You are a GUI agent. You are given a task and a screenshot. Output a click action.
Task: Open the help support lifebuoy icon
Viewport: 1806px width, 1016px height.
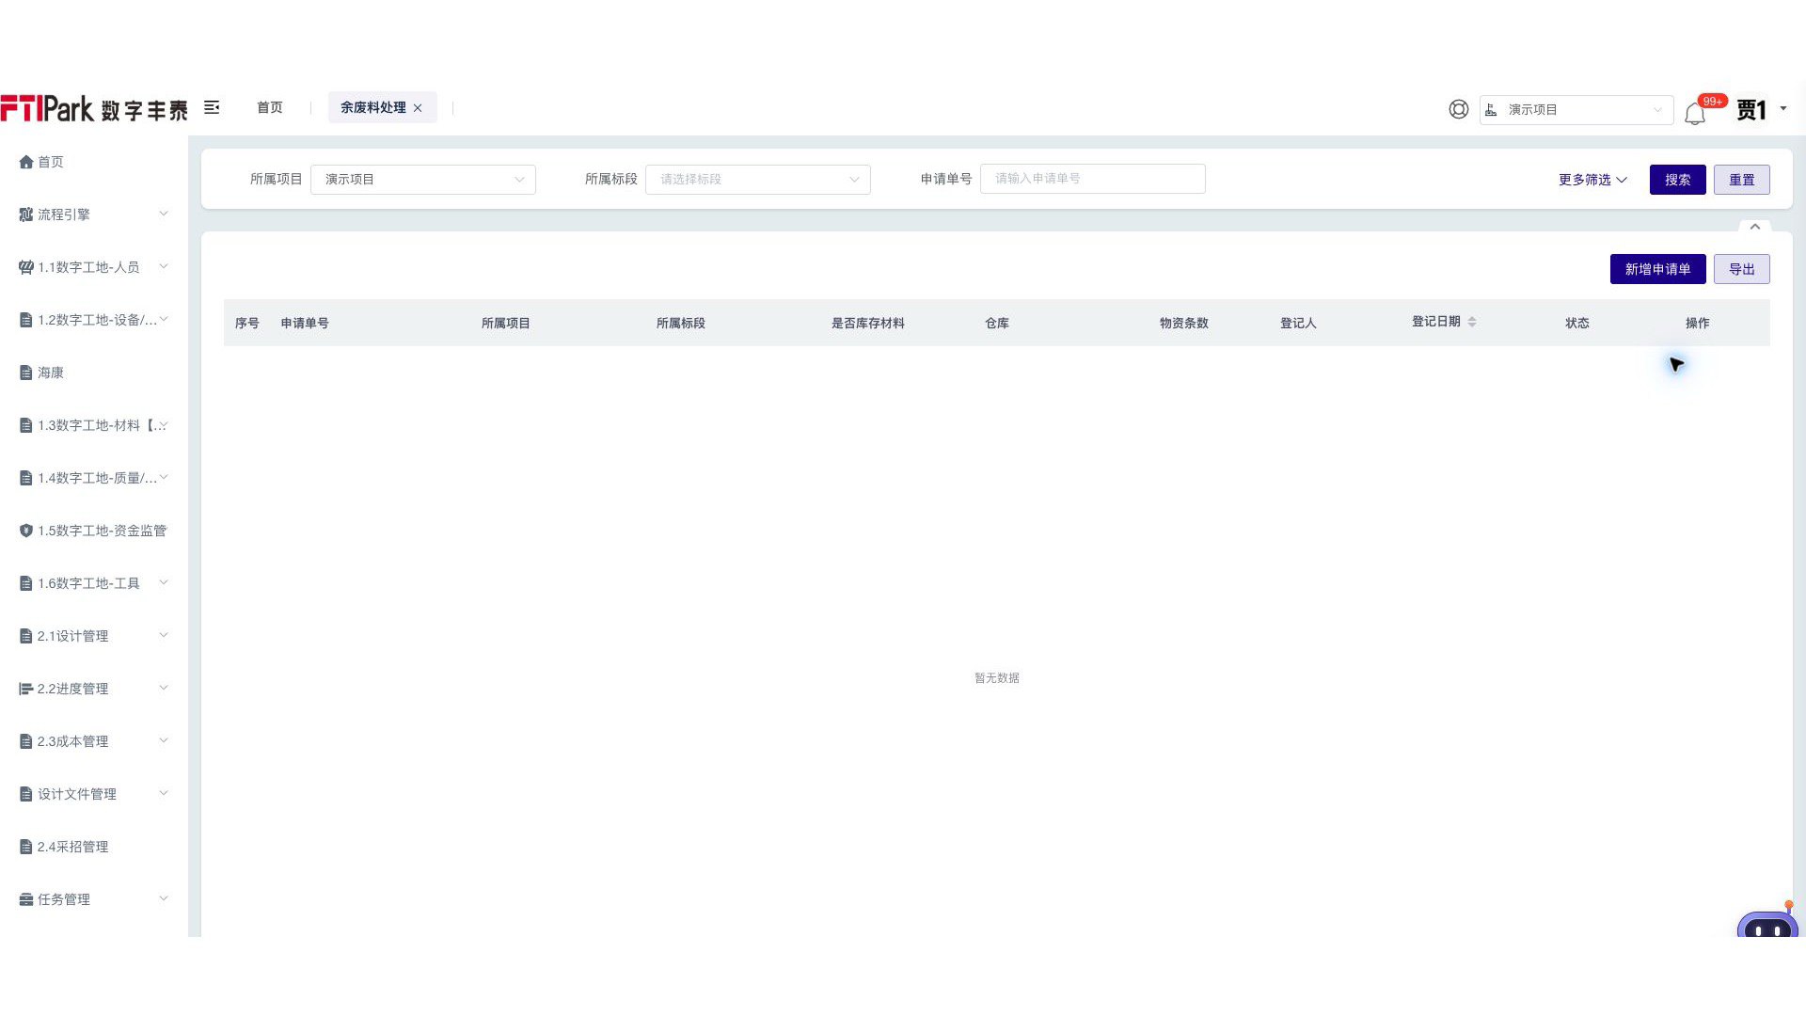[1459, 109]
